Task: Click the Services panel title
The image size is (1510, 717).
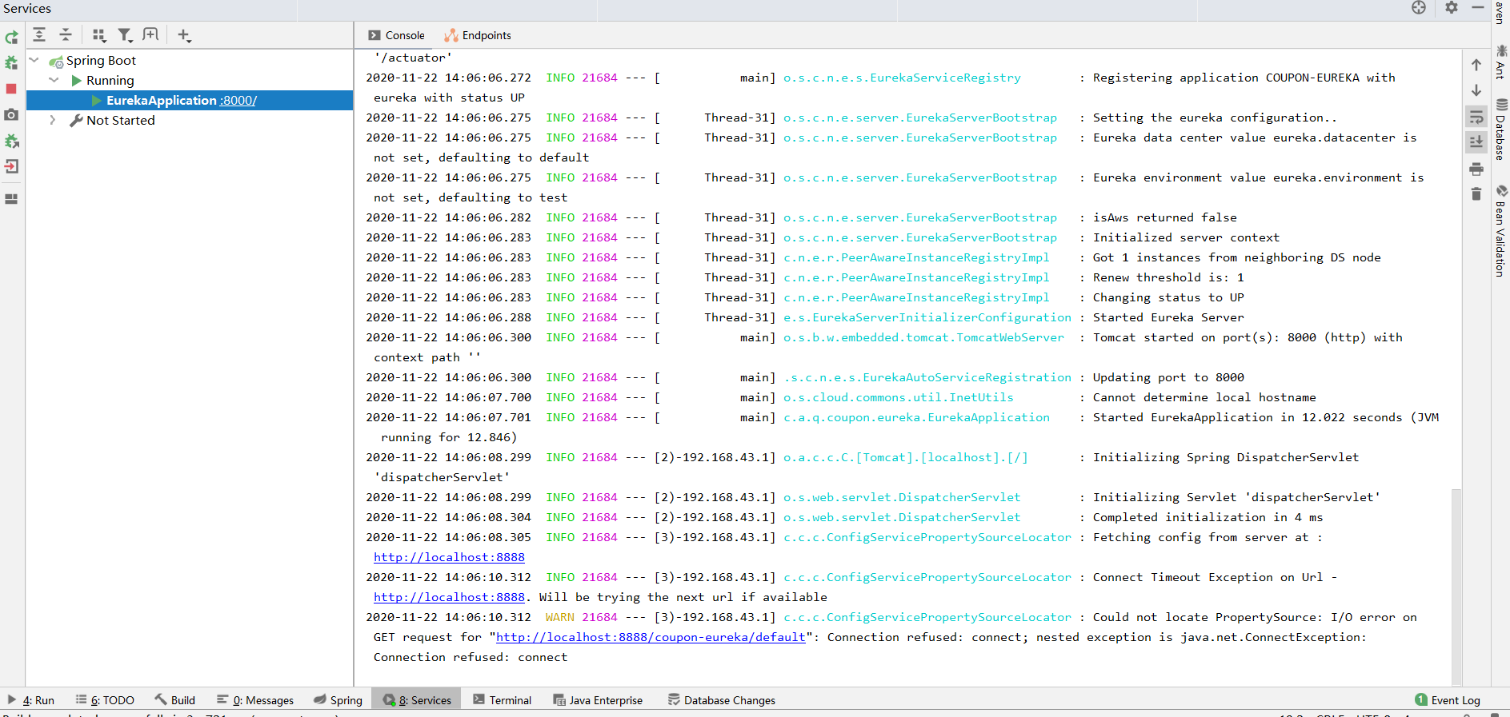Action: (27, 8)
